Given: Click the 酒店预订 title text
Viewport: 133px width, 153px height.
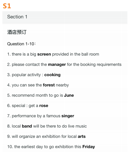Looking at the screenshot, I should click(17, 32).
